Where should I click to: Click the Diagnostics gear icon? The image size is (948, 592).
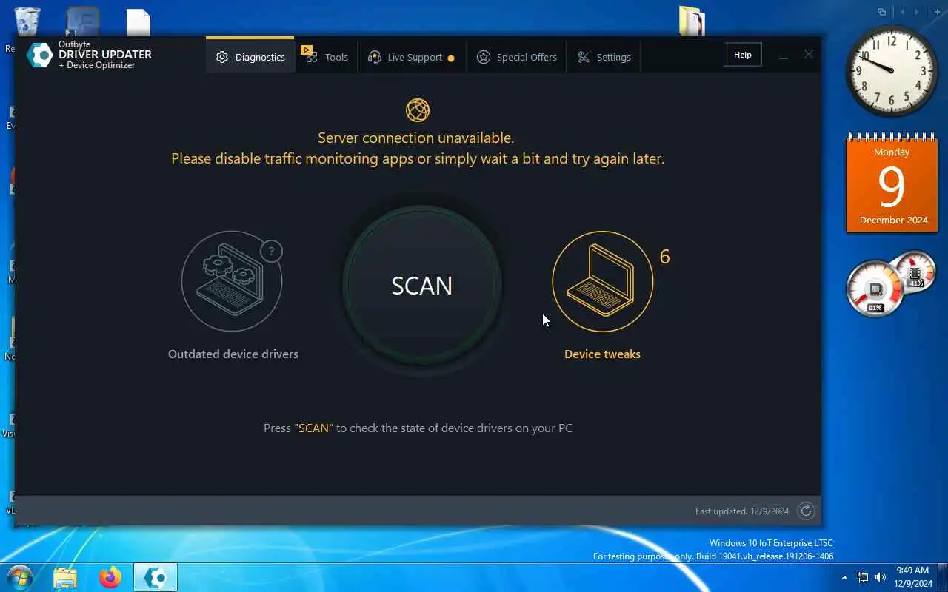[x=221, y=57]
